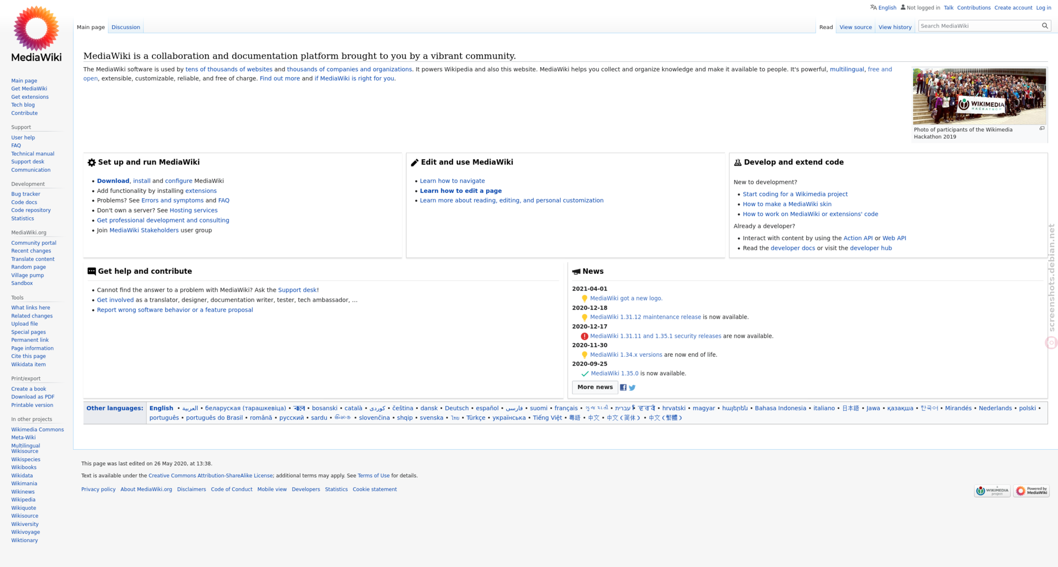Open Bug tracker in sidebar
This screenshot has width=1058, height=567.
(25, 194)
